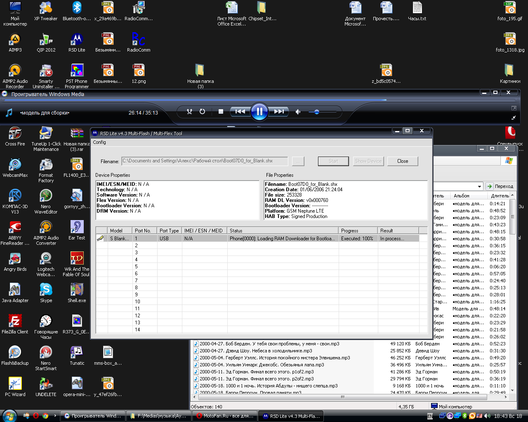Switch to F:\Medias explorer taskbar button
This screenshot has height=422, width=528.
[159, 416]
